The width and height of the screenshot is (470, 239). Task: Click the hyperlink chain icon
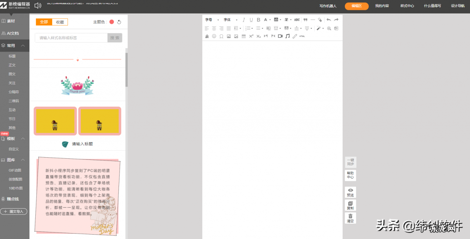pos(295,36)
